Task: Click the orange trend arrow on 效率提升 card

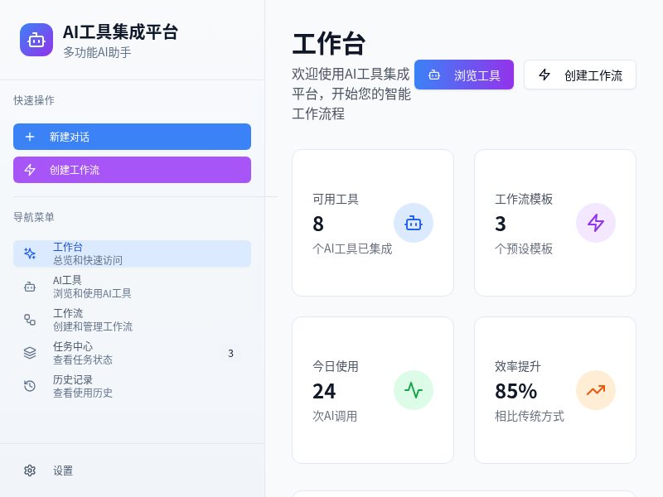Action: click(x=596, y=390)
